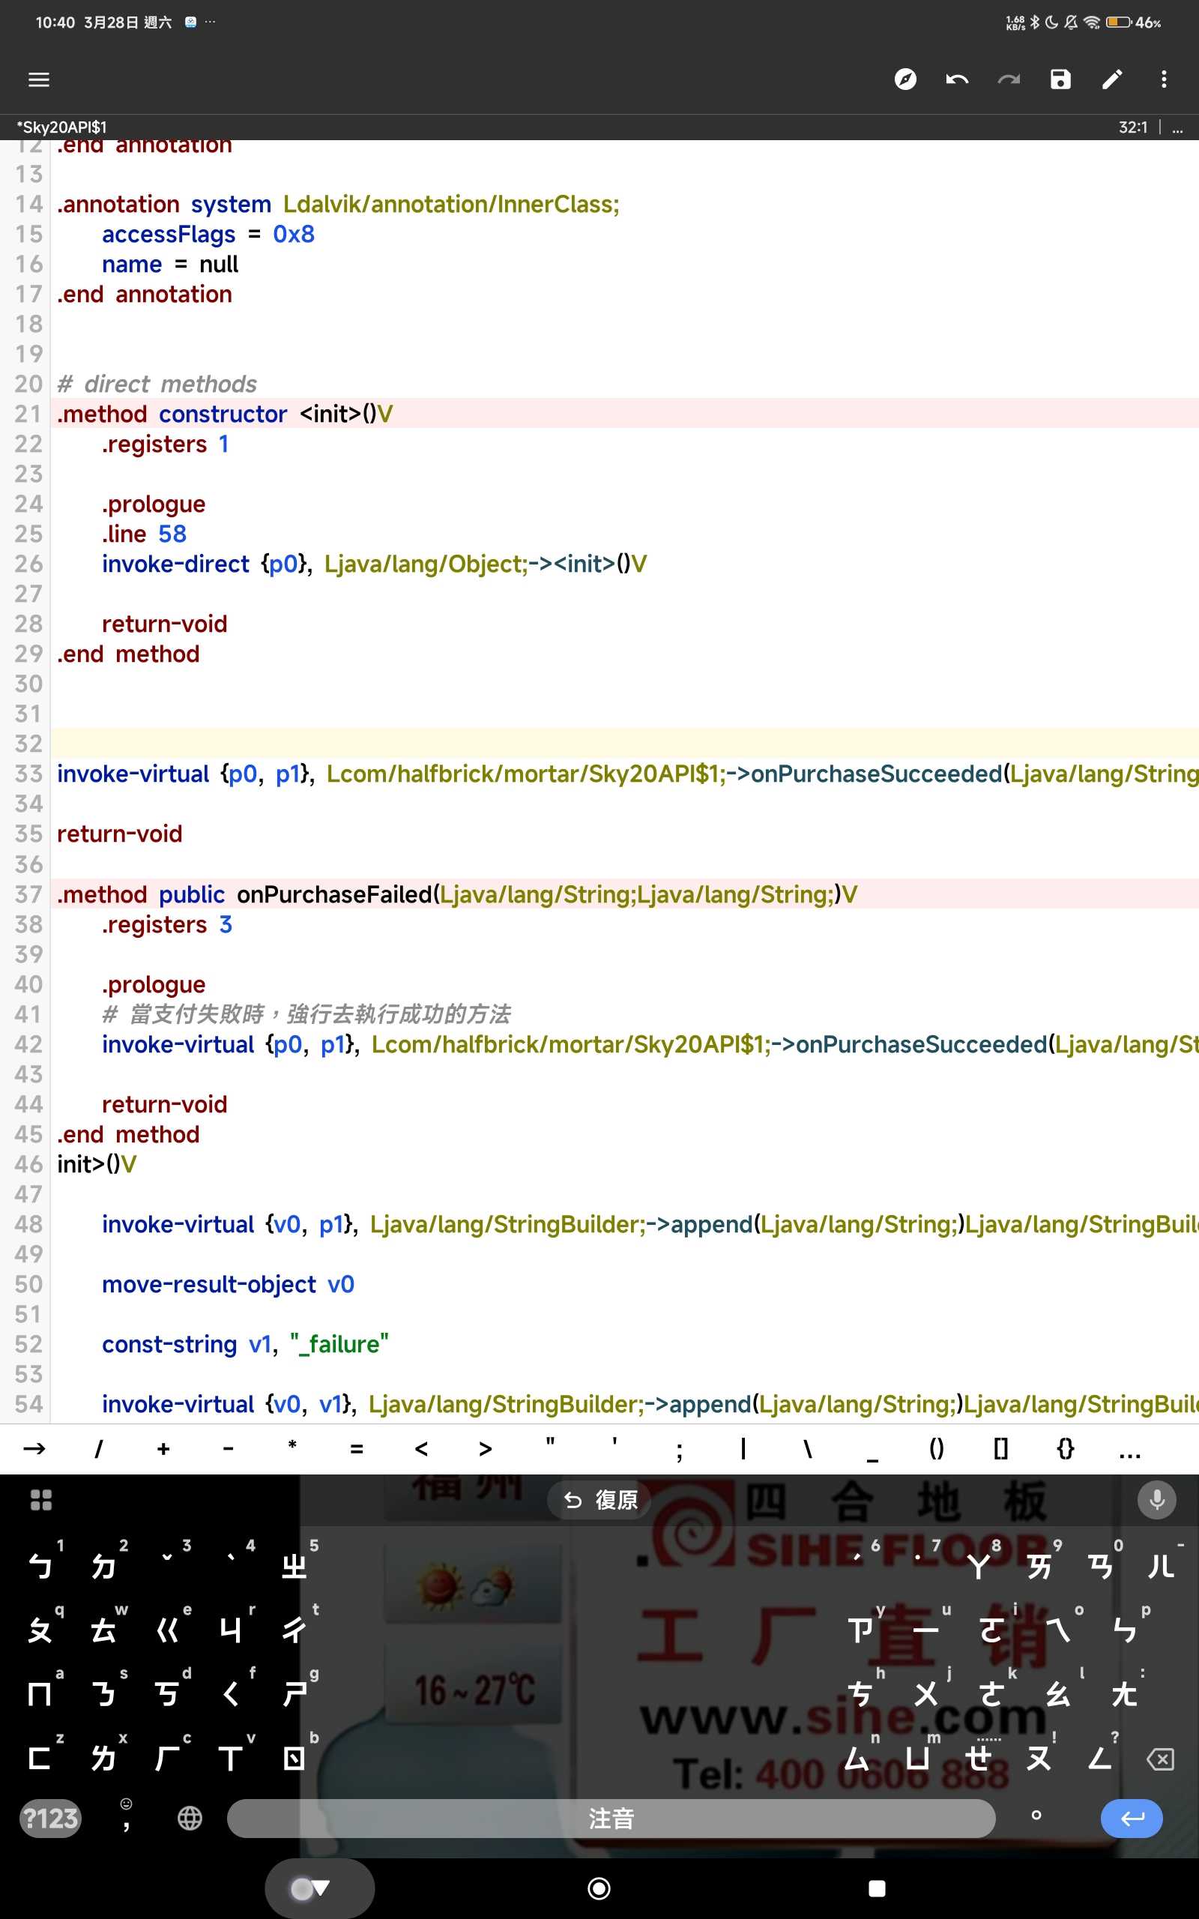Open the keyboard apps grid icon

(40, 1499)
